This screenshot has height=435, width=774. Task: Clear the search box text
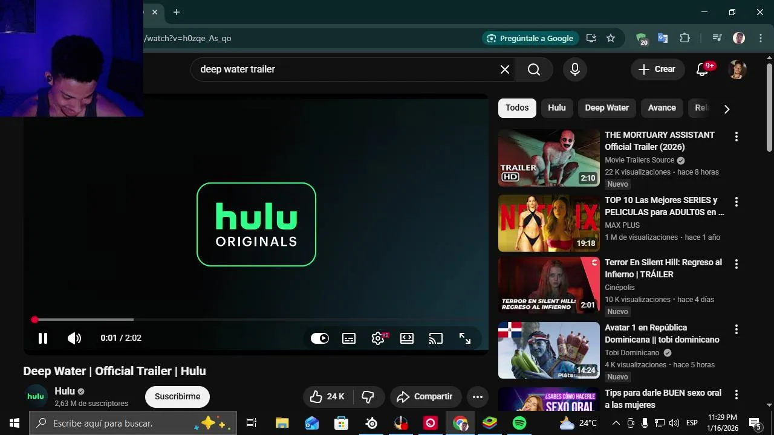(x=505, y=69)
